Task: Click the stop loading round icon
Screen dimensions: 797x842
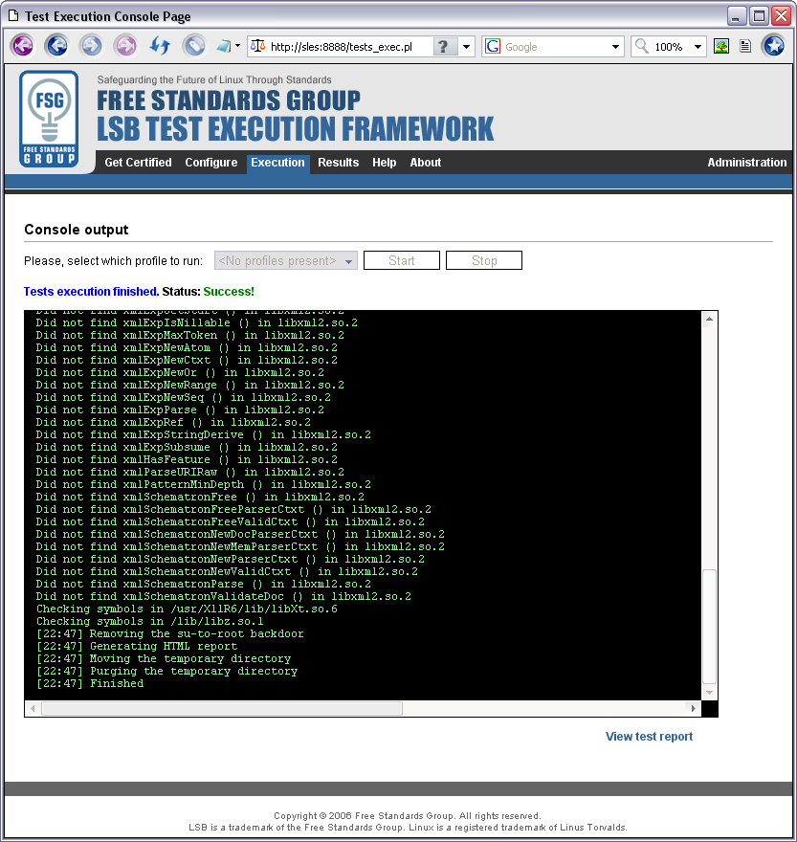Action: click(194, 46)
